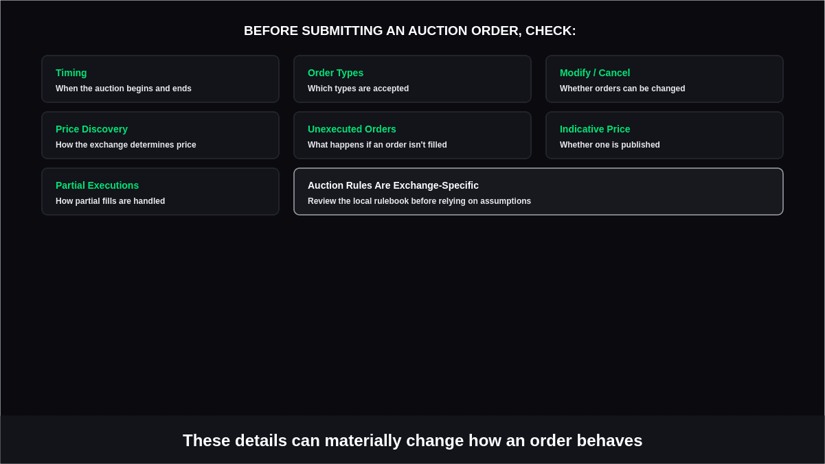
Task: Click 'Whether one is published' text
Action: click(x=610, y=145)
